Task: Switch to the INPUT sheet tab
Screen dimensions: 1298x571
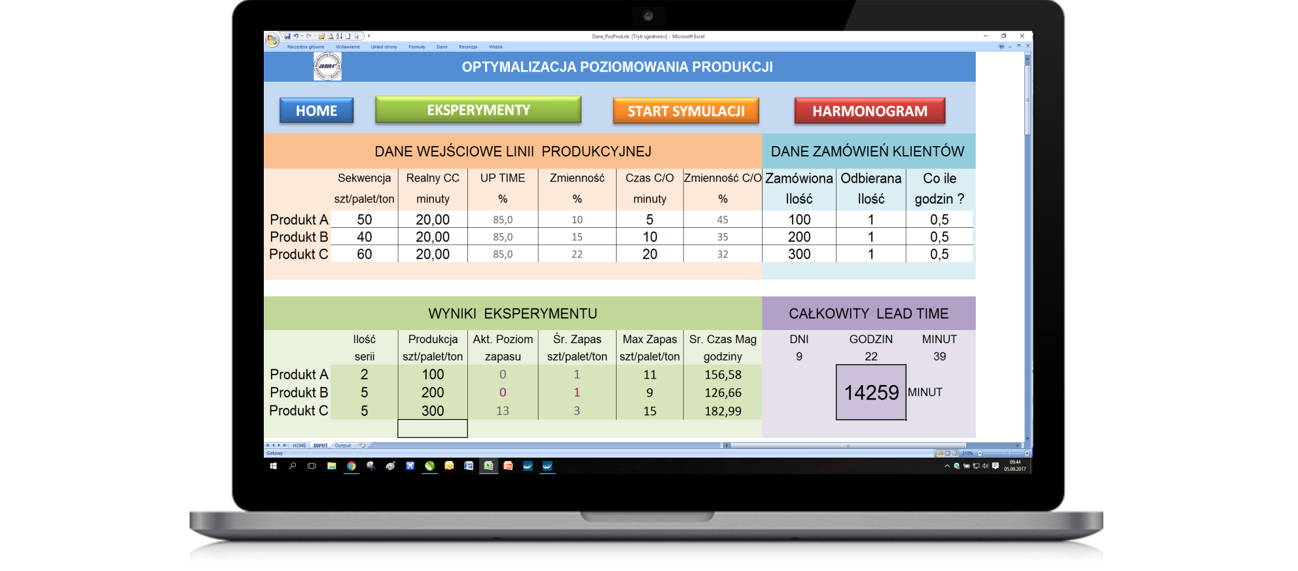Action: (x=321, y=445)
